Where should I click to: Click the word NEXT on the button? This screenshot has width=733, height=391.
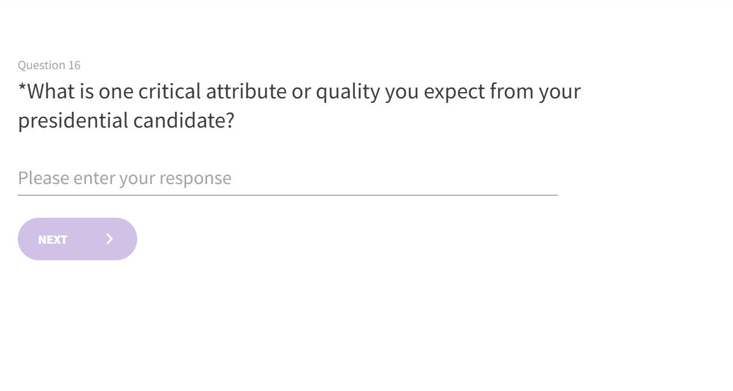click(53, 239)
